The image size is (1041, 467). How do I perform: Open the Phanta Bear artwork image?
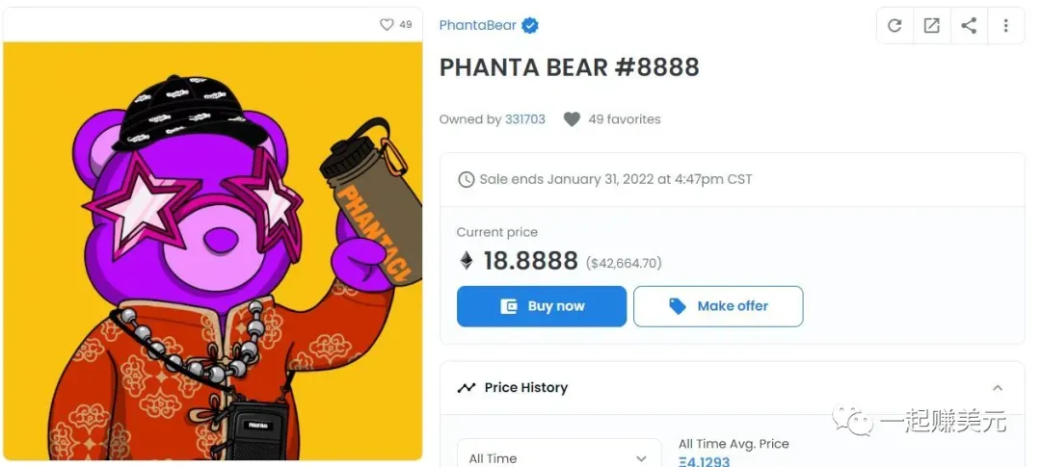tap(212, 250)
